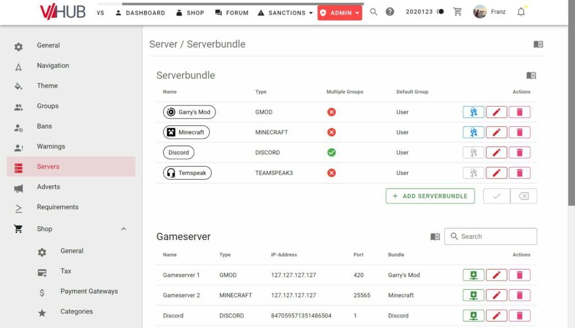Delete Gameserver 1 entry
Viewport: 575px width, 328px height.
click(x=519, y=275)
